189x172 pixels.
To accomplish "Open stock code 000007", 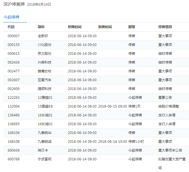I will [x=14, y=36].
